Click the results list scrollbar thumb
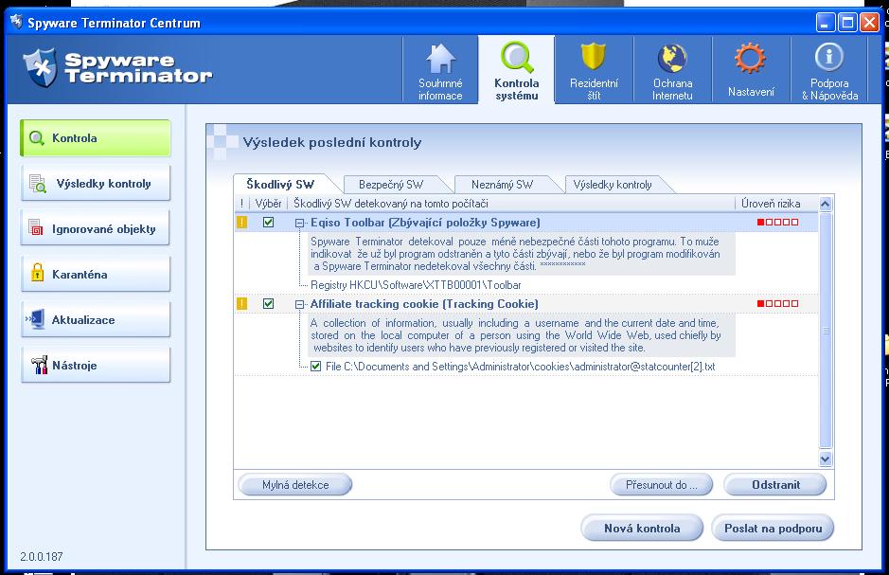889x575 pixels. 826,331
